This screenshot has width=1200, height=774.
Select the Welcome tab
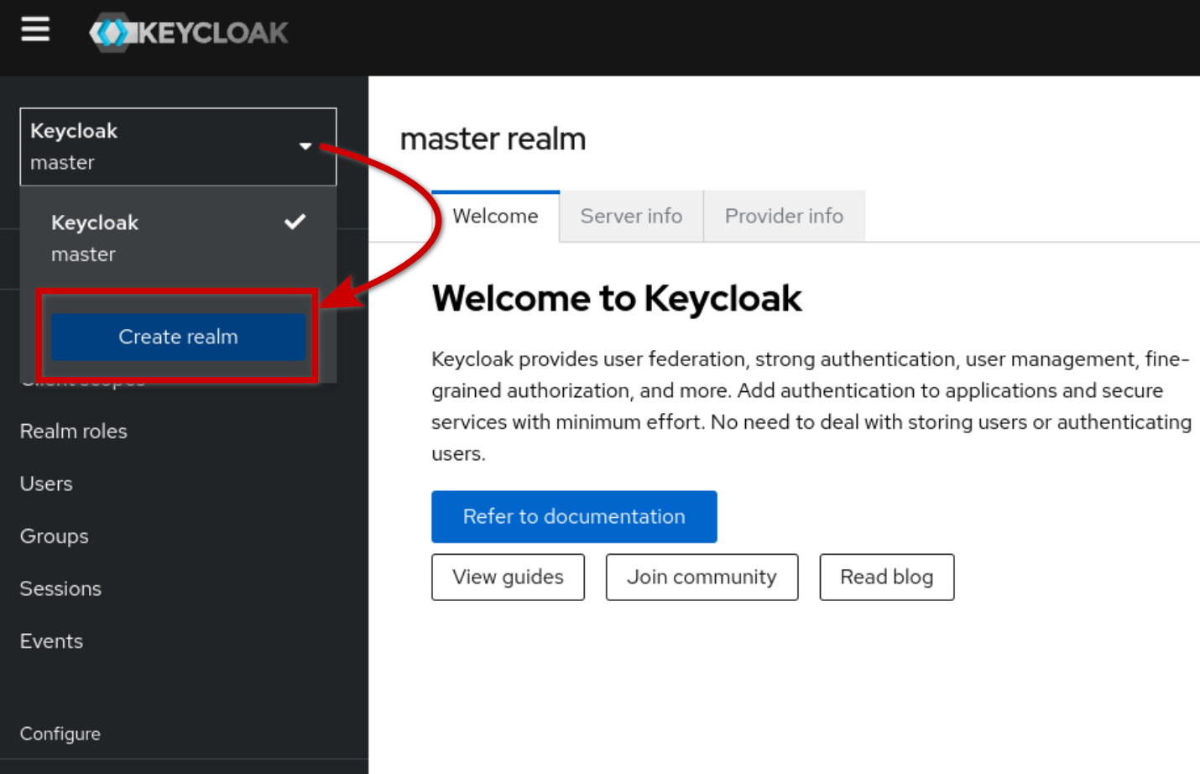[x=495, y=217]
